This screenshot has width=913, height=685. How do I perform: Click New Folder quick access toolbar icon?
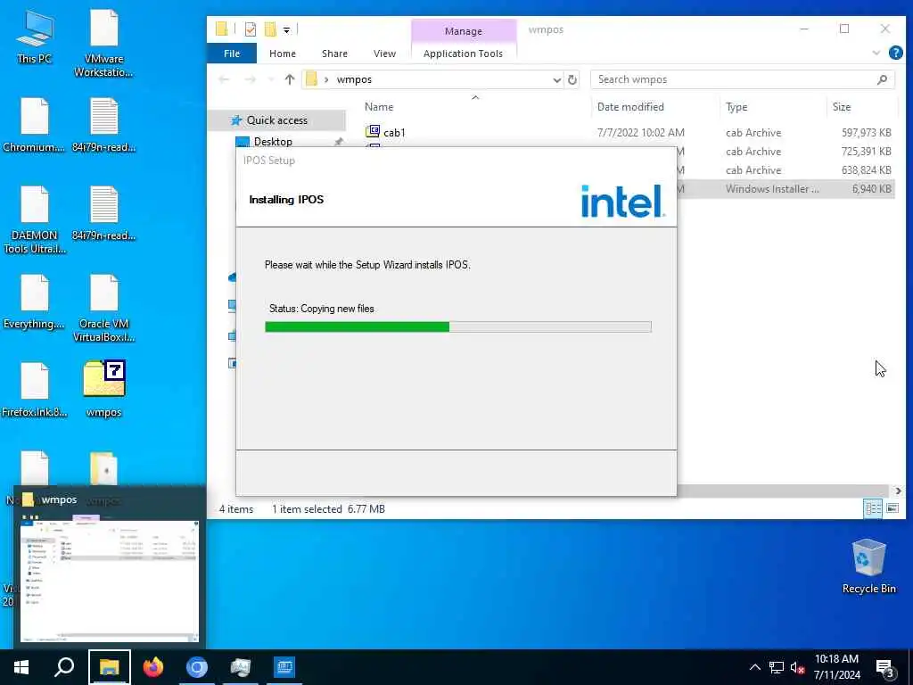click(x=270, y=29)
